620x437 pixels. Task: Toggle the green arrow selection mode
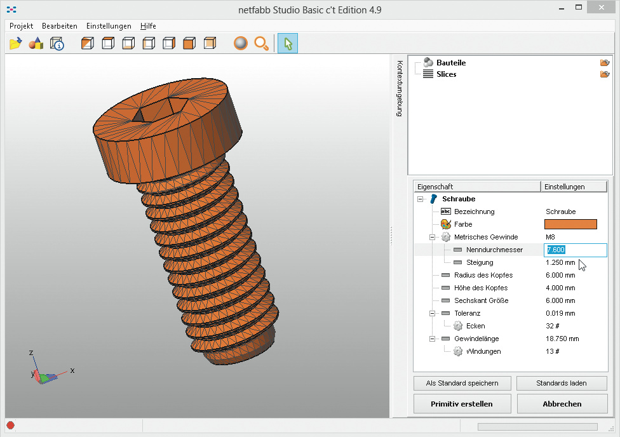288,43
